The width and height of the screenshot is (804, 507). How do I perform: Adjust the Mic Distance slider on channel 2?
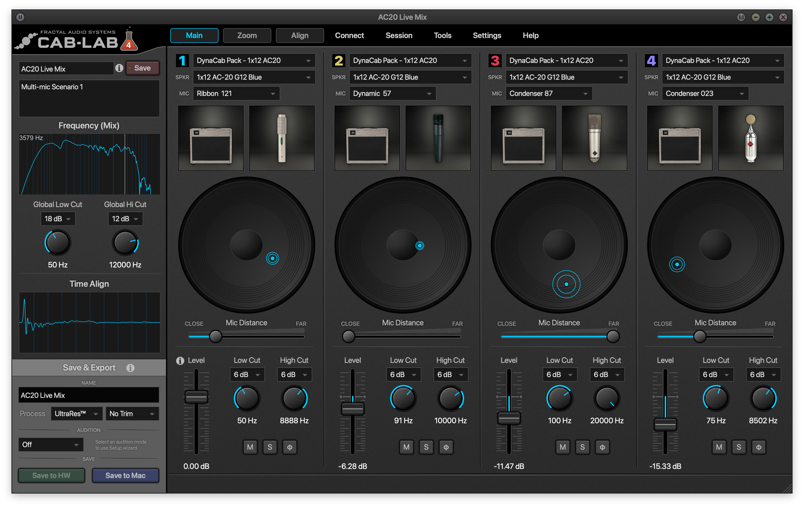click(x=349, y=336)
